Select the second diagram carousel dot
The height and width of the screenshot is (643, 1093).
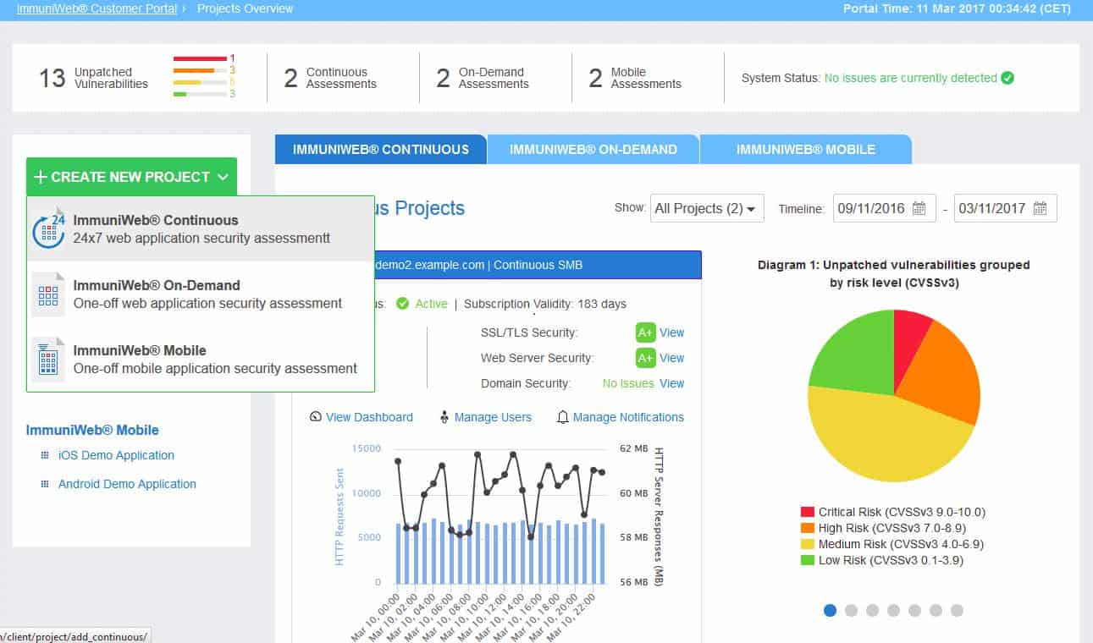[x=851, y=610]
